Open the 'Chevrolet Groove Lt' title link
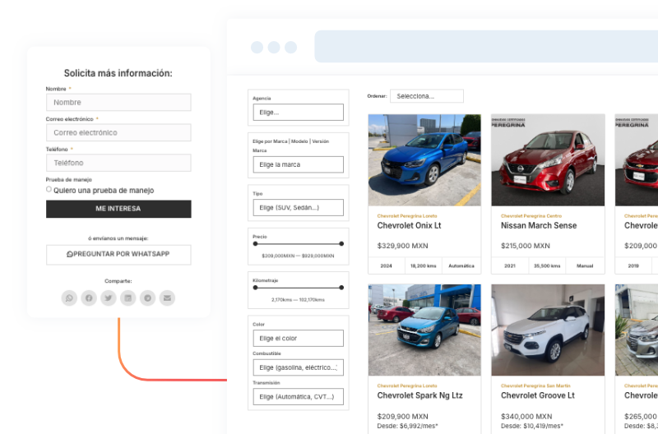Screen dimensions: 658x434 538,395
